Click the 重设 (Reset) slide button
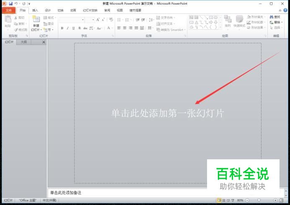 click(x=49, y=23)
